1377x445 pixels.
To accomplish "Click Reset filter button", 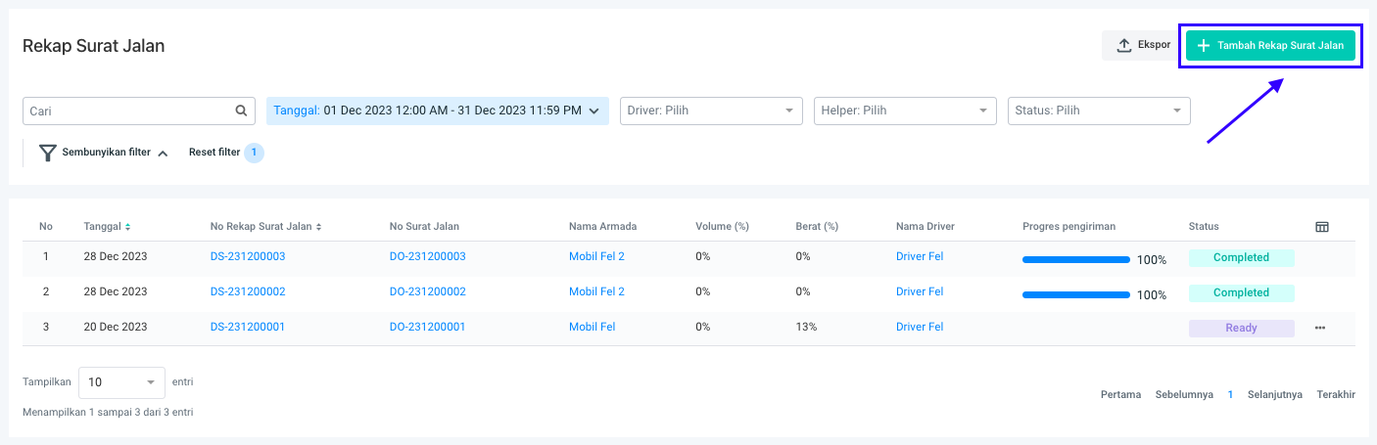I will pos(214,153).
